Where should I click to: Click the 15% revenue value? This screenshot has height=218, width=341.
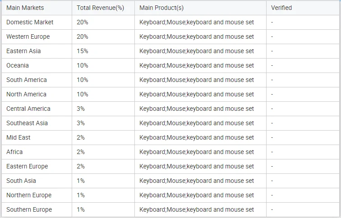(x=83, y=51)
